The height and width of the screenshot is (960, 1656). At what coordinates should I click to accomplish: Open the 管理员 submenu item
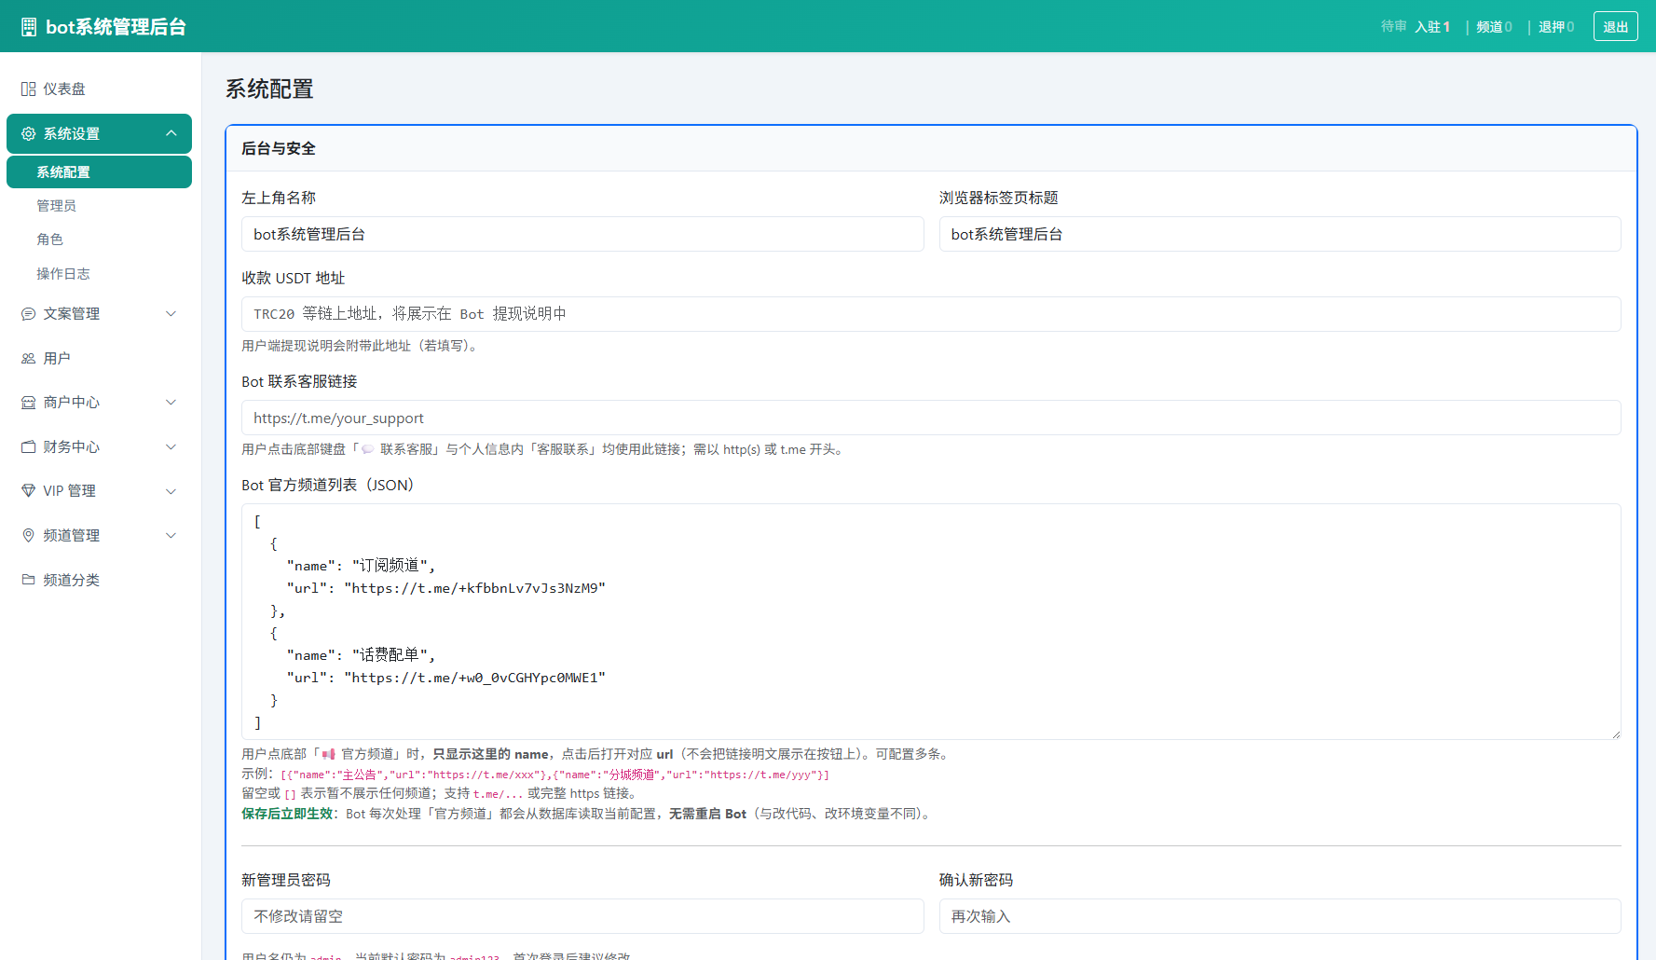57,206
